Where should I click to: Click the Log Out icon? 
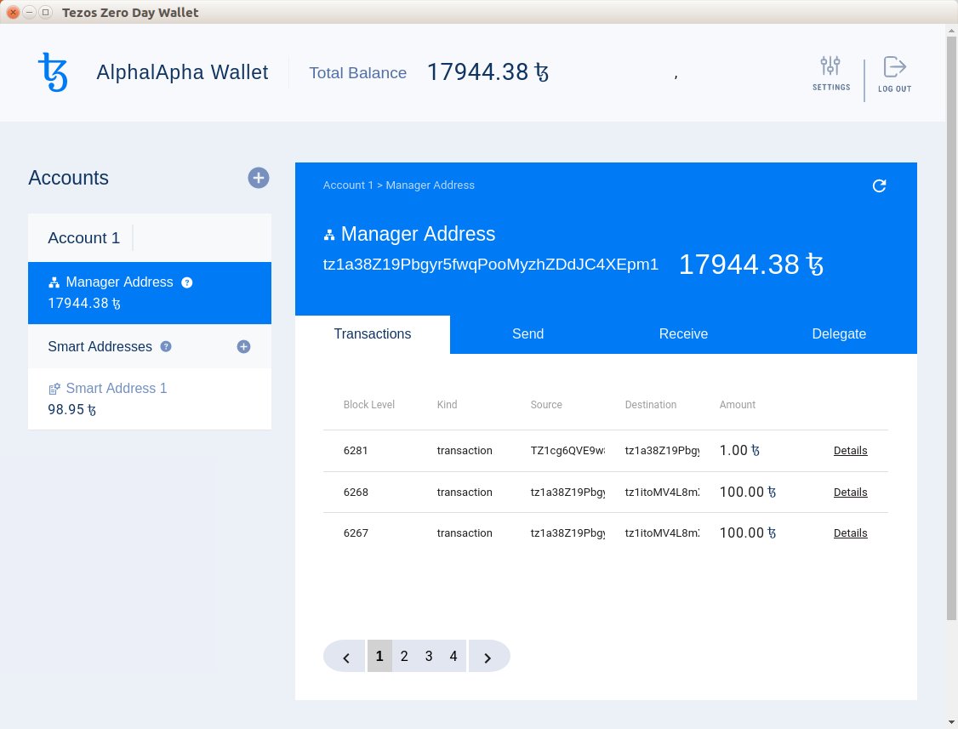pos(894,66)
